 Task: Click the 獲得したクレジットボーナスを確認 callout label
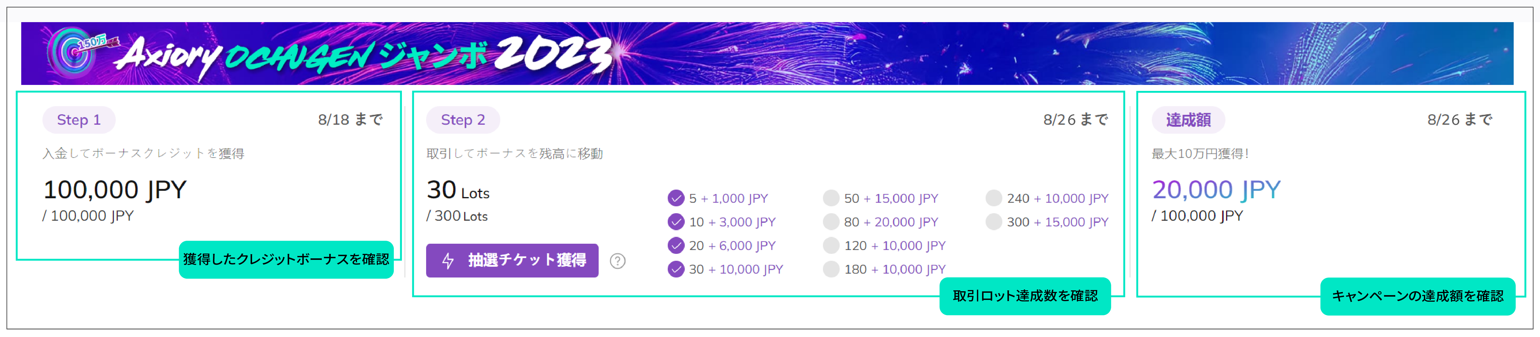(286, 259)
